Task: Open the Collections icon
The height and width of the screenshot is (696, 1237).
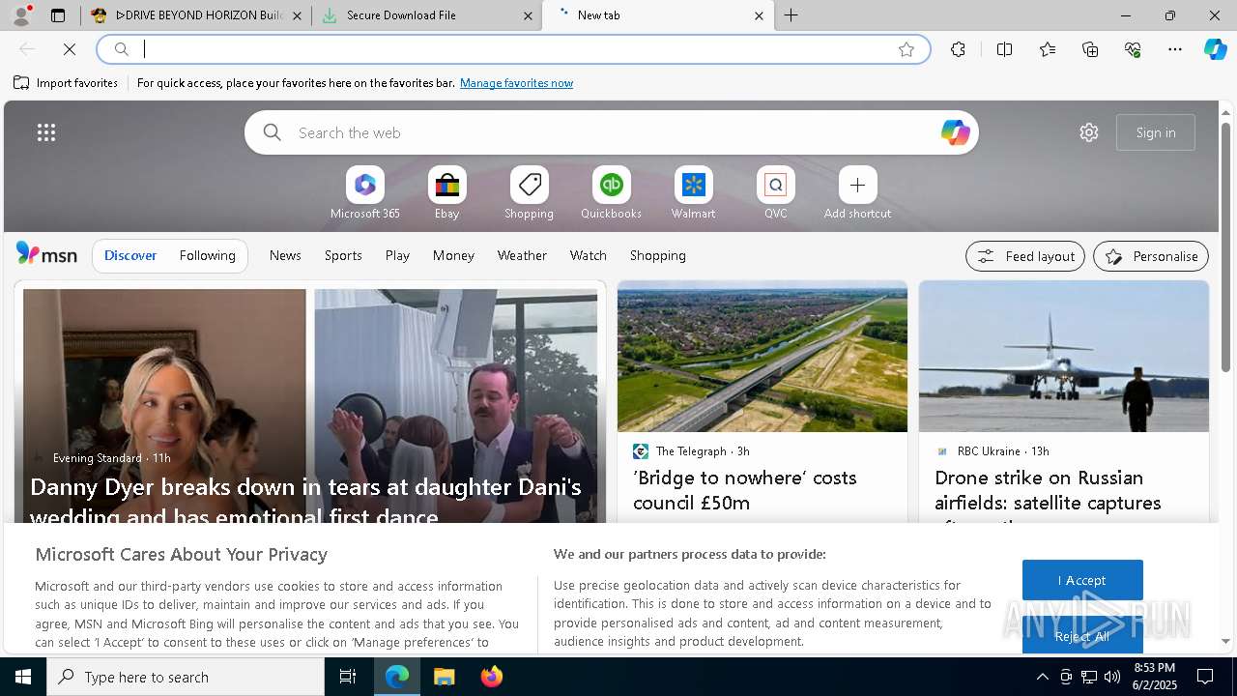Action: (1090, 49)
